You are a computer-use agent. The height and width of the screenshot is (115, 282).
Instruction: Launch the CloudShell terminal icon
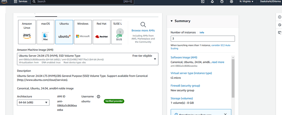tap(202, 2)
